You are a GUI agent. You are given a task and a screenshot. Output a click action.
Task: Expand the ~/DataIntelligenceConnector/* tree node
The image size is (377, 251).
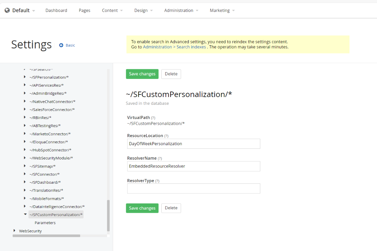(25, 206)
